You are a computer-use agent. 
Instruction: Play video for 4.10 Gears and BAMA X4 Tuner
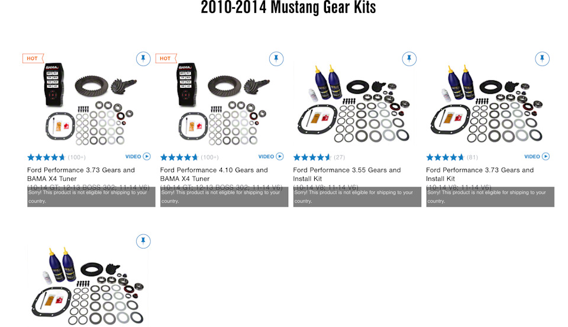[x=270, y=156]
